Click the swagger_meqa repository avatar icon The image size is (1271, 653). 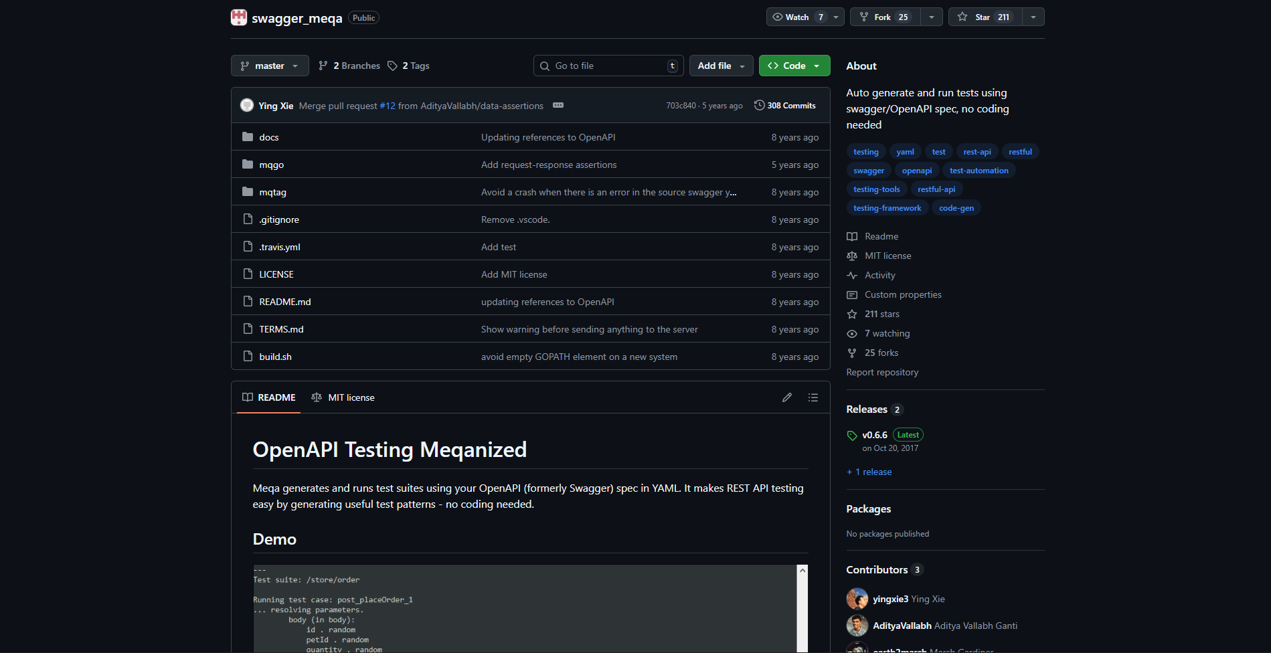click(x=239, y=17)
